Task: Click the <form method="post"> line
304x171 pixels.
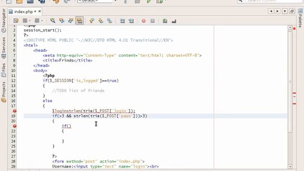Action: coord(98,161)
